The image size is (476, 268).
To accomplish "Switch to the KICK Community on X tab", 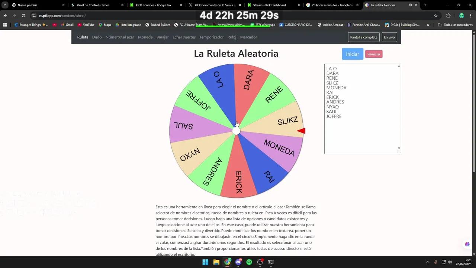I will click(214, 5).
